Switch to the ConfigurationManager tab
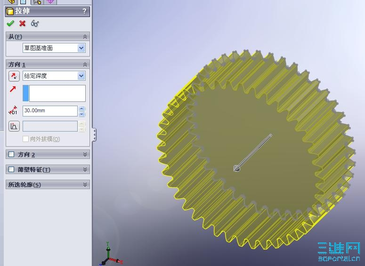The image size is (365, 266). (37, 2)
